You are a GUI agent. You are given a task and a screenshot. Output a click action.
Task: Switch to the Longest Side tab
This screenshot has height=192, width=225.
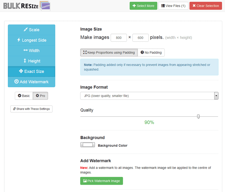[32, 40]
